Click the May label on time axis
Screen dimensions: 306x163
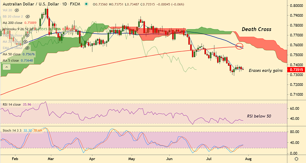(x=132, y=159)
